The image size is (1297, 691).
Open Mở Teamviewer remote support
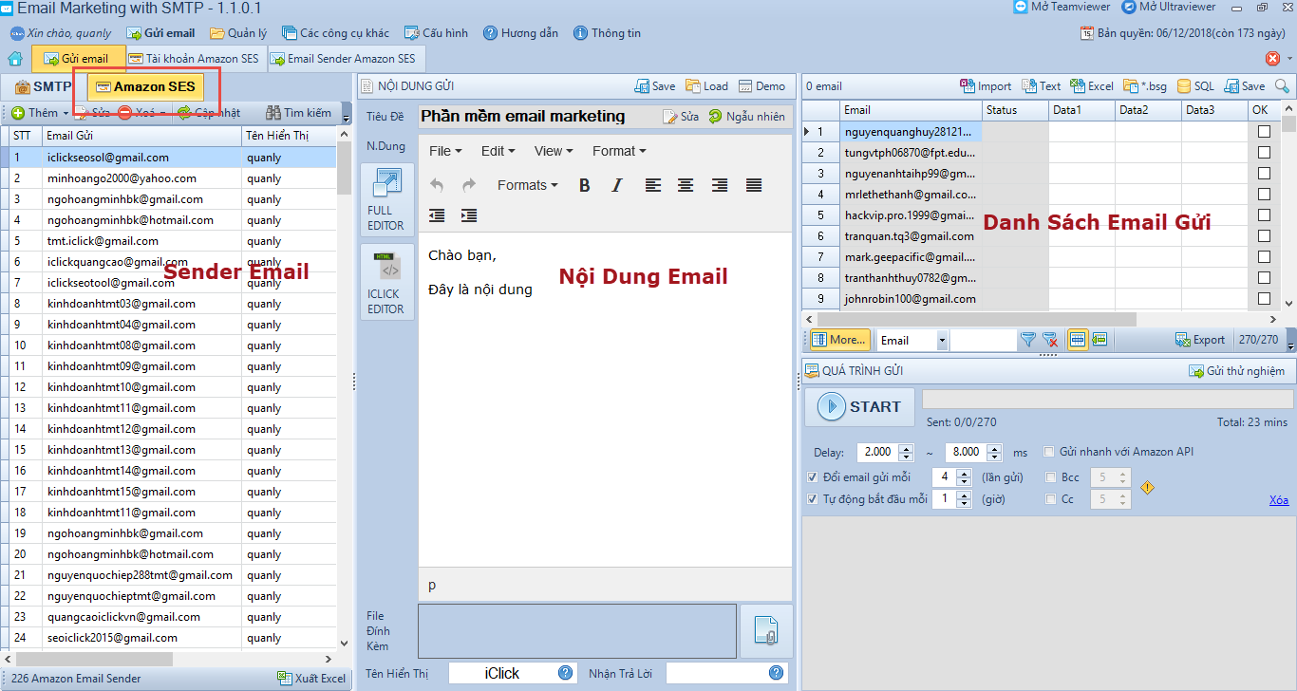pyautogui.click(x=1062, y=7)
